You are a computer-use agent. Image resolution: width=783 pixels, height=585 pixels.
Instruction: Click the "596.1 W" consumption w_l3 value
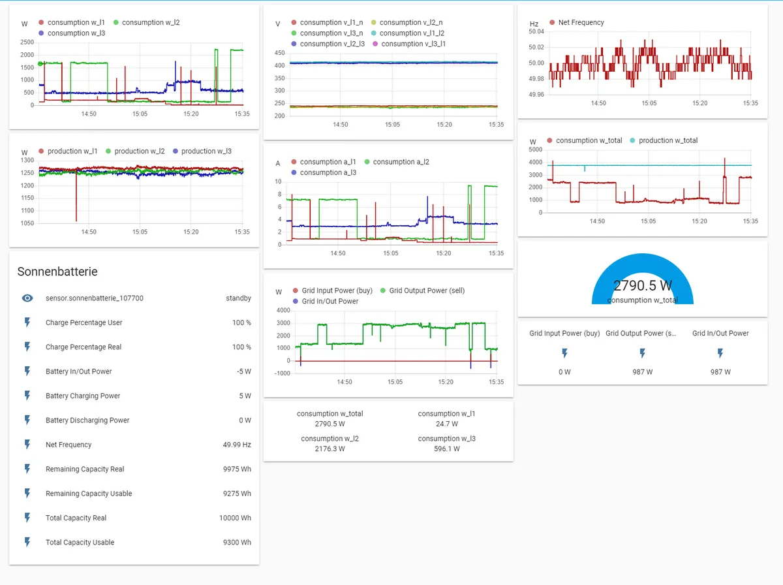pos(447,449)
